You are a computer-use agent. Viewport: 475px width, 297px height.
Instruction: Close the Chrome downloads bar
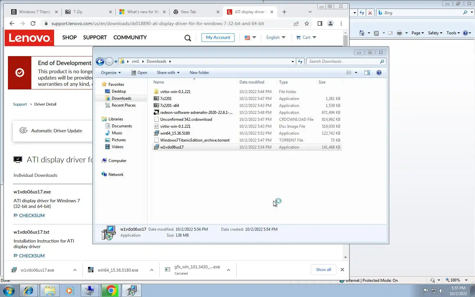pos(342,270)
